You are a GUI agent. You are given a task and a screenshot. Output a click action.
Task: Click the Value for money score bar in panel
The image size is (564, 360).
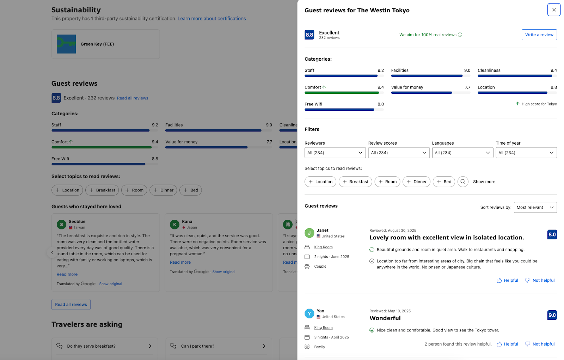pyautogui.click(x=431, y=93)
